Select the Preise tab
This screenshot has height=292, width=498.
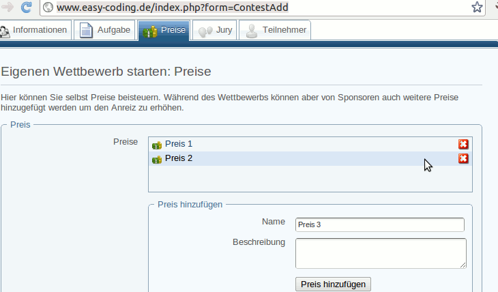point(164,31)
